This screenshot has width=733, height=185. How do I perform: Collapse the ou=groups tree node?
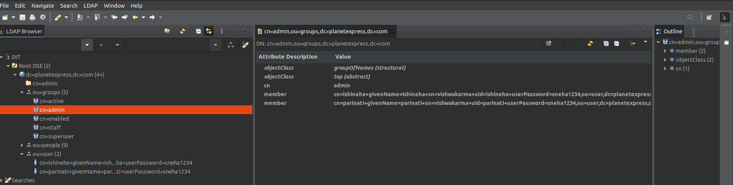[22, 92]
